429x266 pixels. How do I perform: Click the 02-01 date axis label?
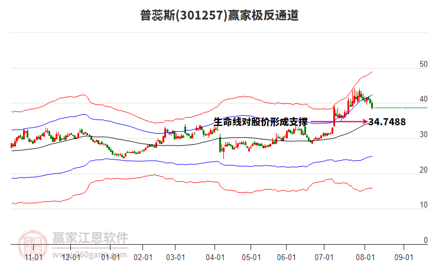click(x=143, y=257)
